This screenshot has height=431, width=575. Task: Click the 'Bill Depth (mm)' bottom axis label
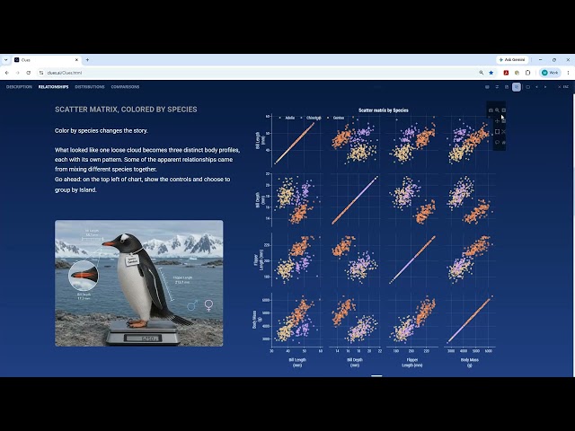click(355, 362)
